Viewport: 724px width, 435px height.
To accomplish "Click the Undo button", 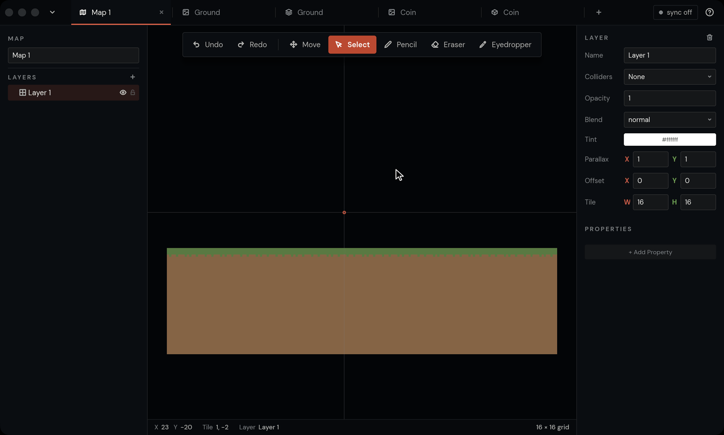I will [208, 45].
